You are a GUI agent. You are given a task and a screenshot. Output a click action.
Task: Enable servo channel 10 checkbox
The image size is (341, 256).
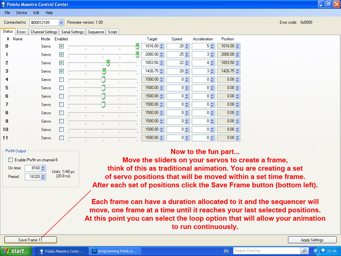[x=62, y=130]
